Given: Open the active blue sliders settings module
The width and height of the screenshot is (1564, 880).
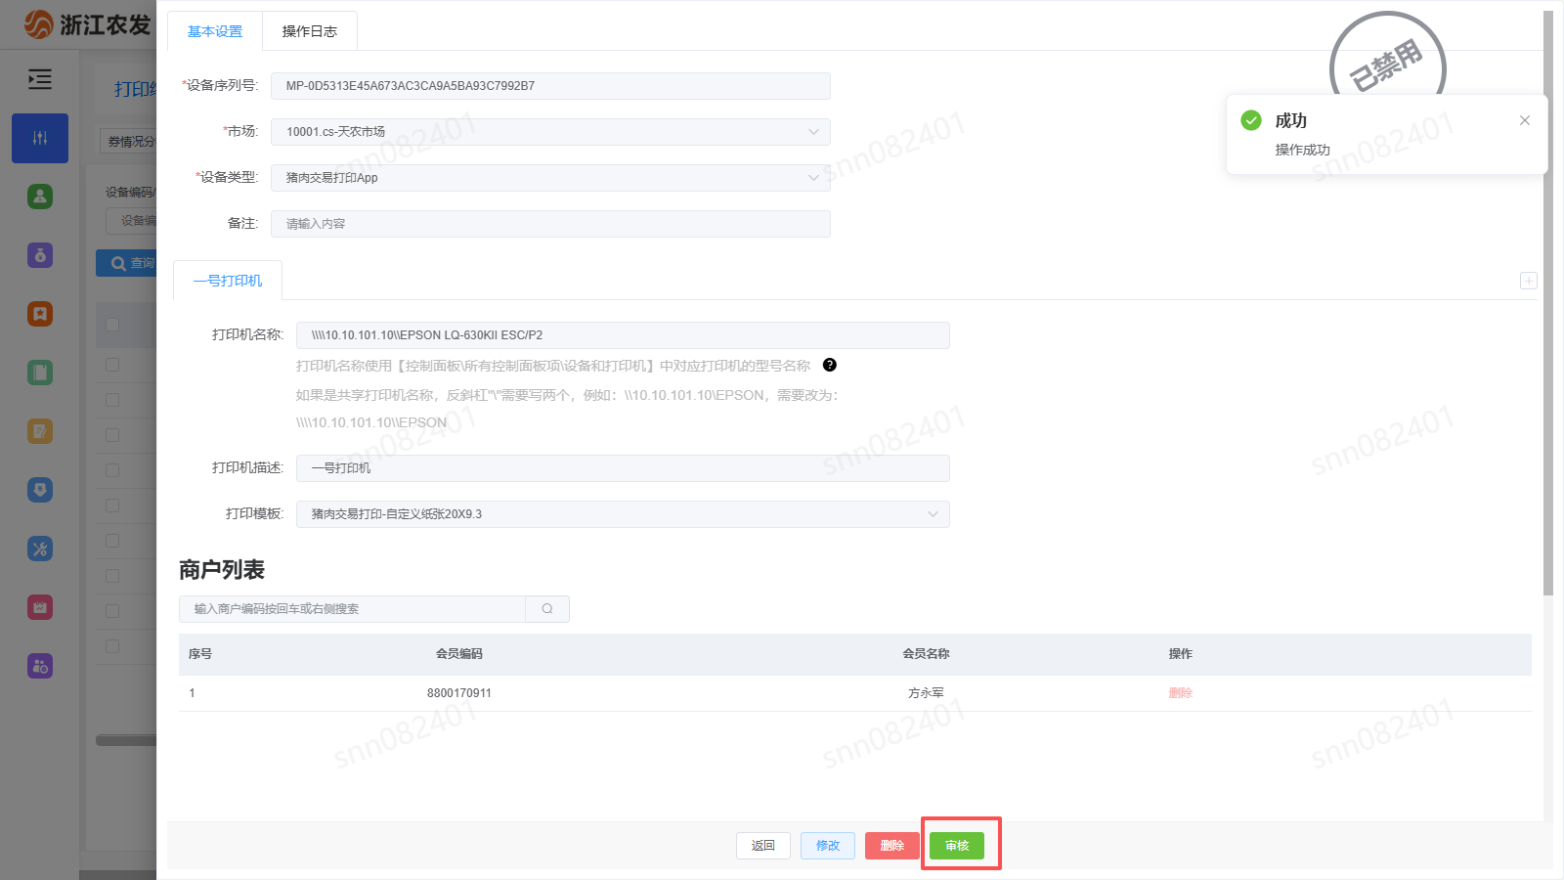Looking at the screenshot, I should [40, 138].
